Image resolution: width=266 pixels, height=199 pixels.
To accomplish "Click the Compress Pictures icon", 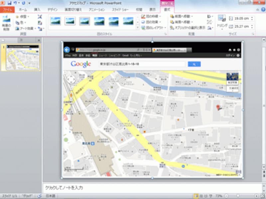I will pyautogui.click(x=40, y=17).
